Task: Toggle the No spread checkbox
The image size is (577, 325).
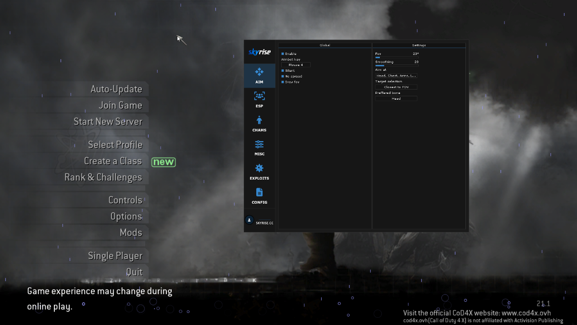Action: [283, 77]
